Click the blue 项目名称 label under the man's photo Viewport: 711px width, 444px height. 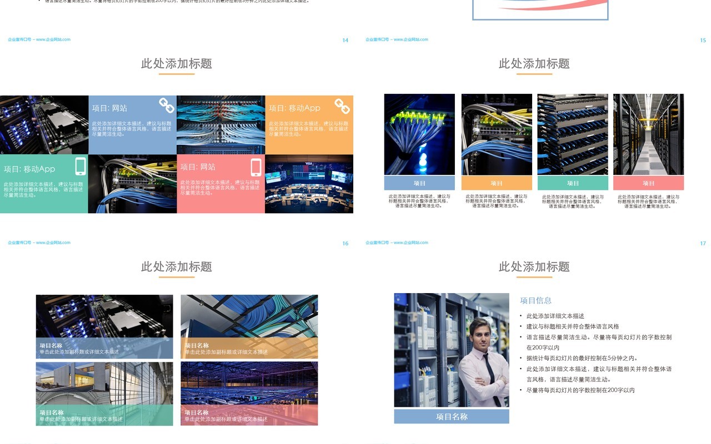pyautogui.click(x=452, y=417)
